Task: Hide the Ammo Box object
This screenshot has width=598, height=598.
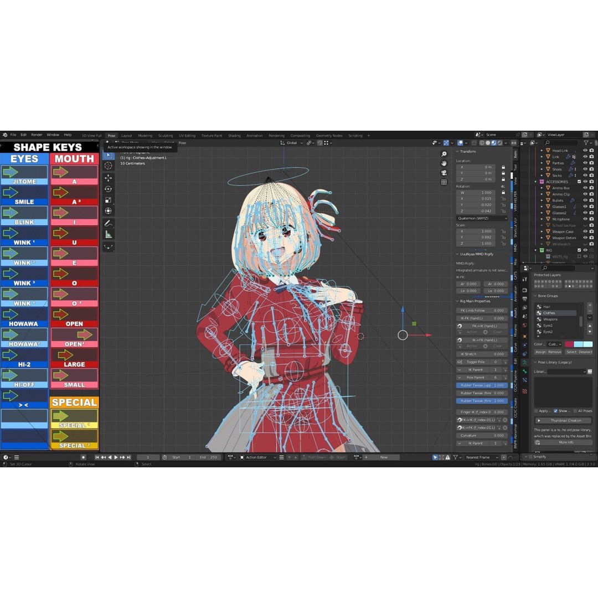Action: tap(585, 188)
